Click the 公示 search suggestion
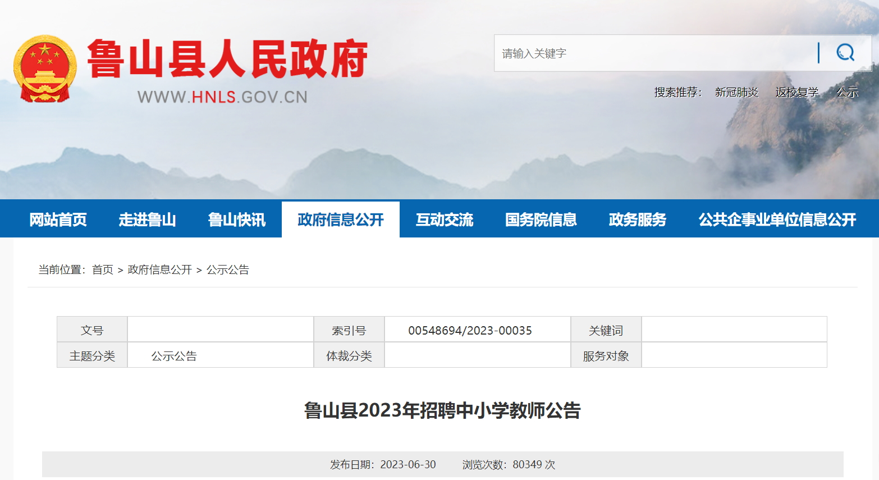 tap(848, 92)
